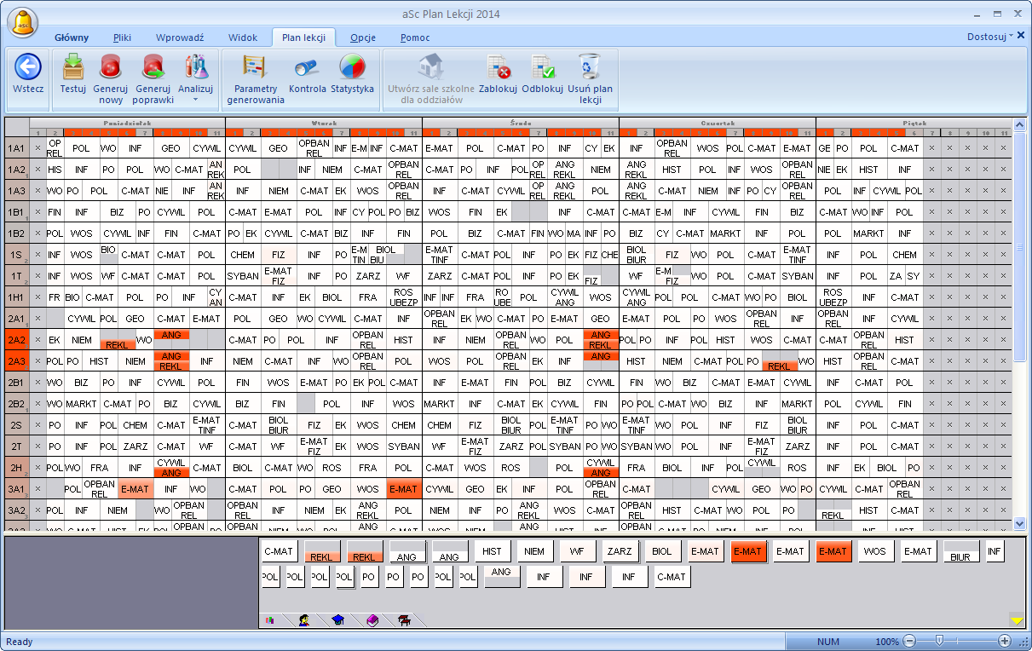Select the school desk tab icon

click(404, 620)
